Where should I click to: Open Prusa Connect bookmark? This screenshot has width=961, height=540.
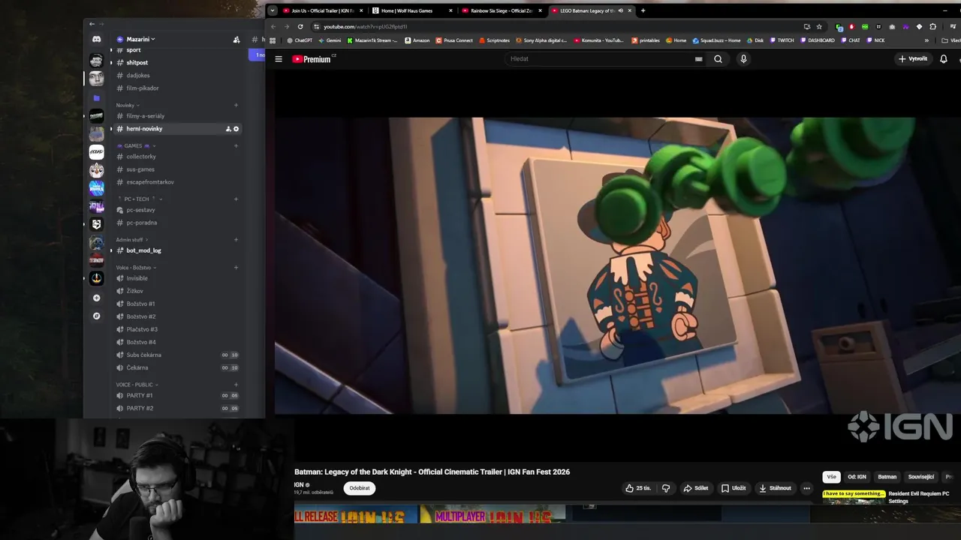[454, 40]
